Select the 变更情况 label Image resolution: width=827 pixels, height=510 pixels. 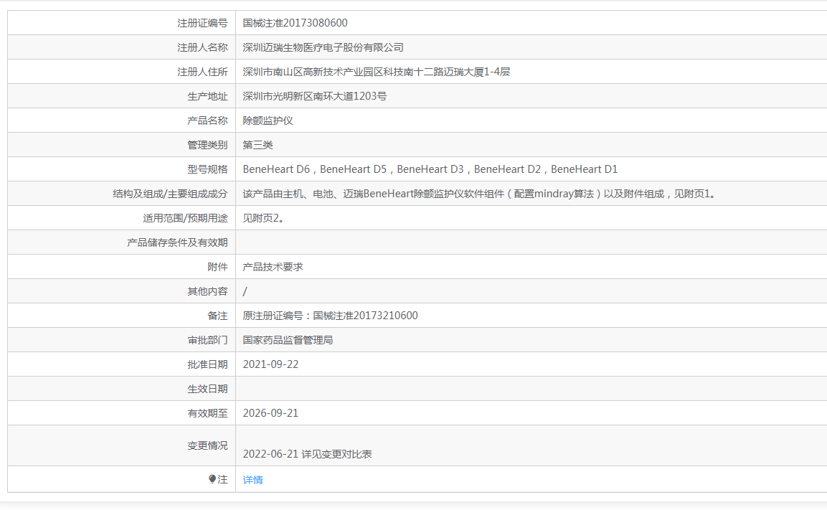point(207,445)
